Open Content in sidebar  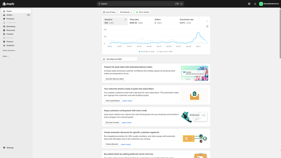tap(16, 34)
